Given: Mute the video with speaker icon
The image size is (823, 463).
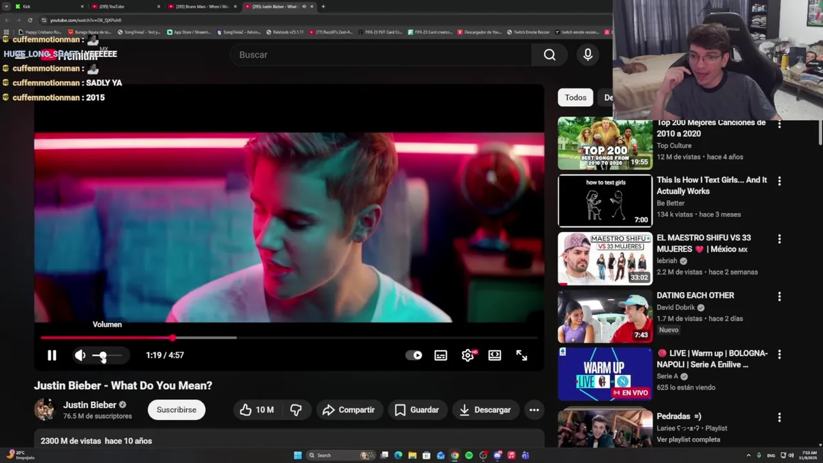Looking at the screenshot, I should click(x=80, y=355).
